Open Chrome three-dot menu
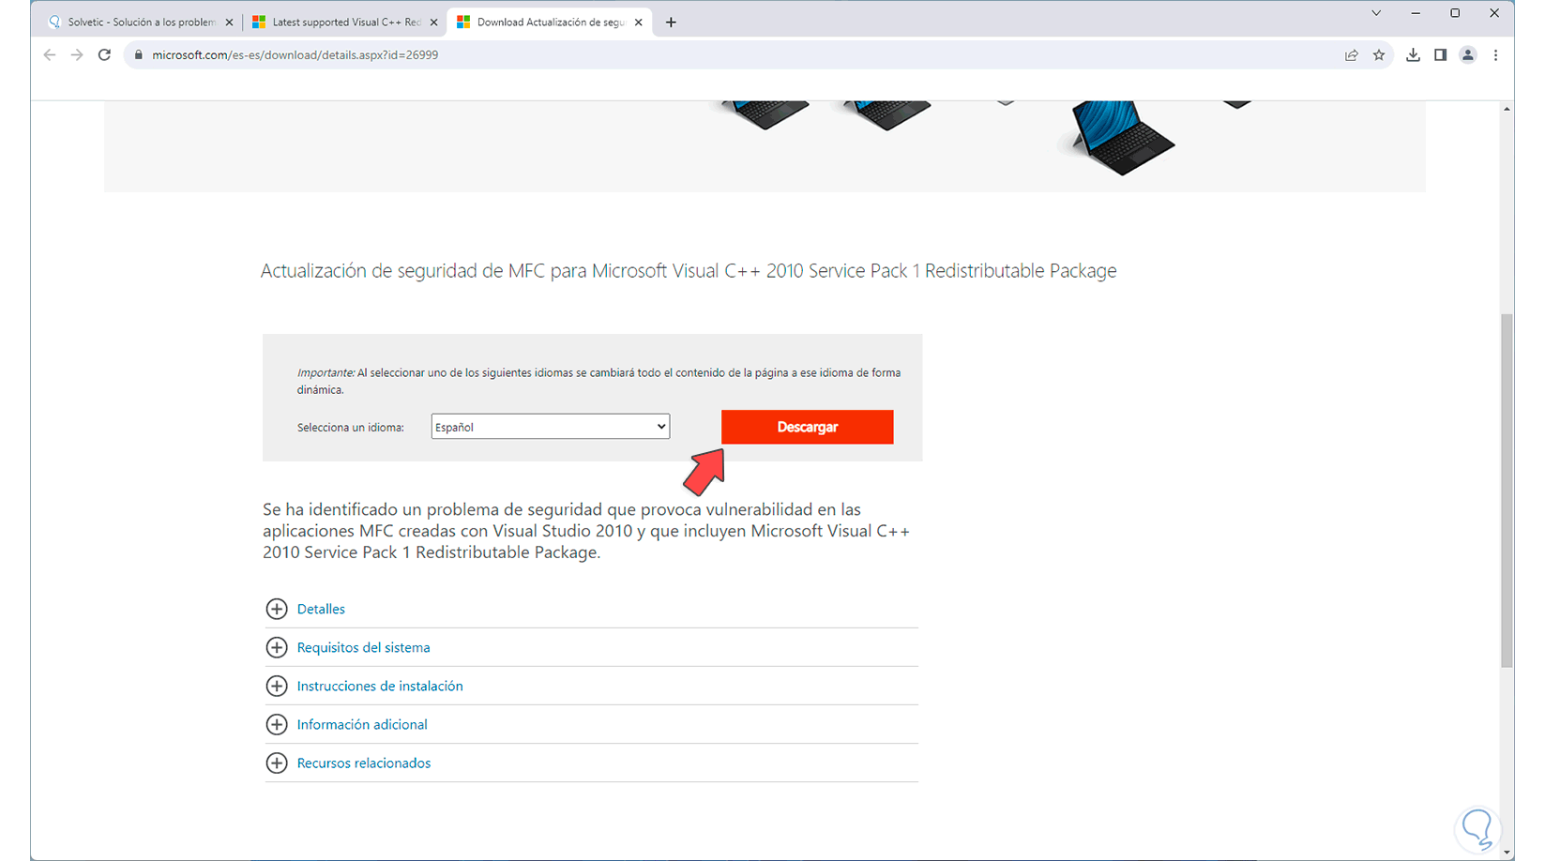 [1496, 55]
